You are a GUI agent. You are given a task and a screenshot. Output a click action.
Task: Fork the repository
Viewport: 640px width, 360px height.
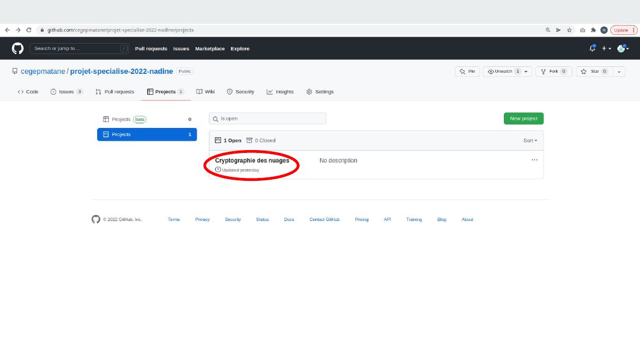553,72
